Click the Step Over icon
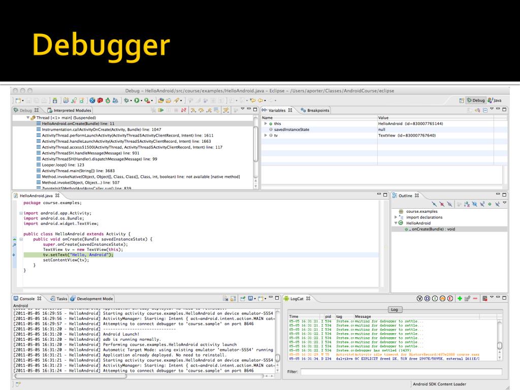 (x=201, y=110)
